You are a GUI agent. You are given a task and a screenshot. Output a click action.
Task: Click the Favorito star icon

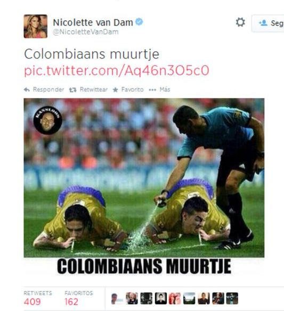click(115, 89)
